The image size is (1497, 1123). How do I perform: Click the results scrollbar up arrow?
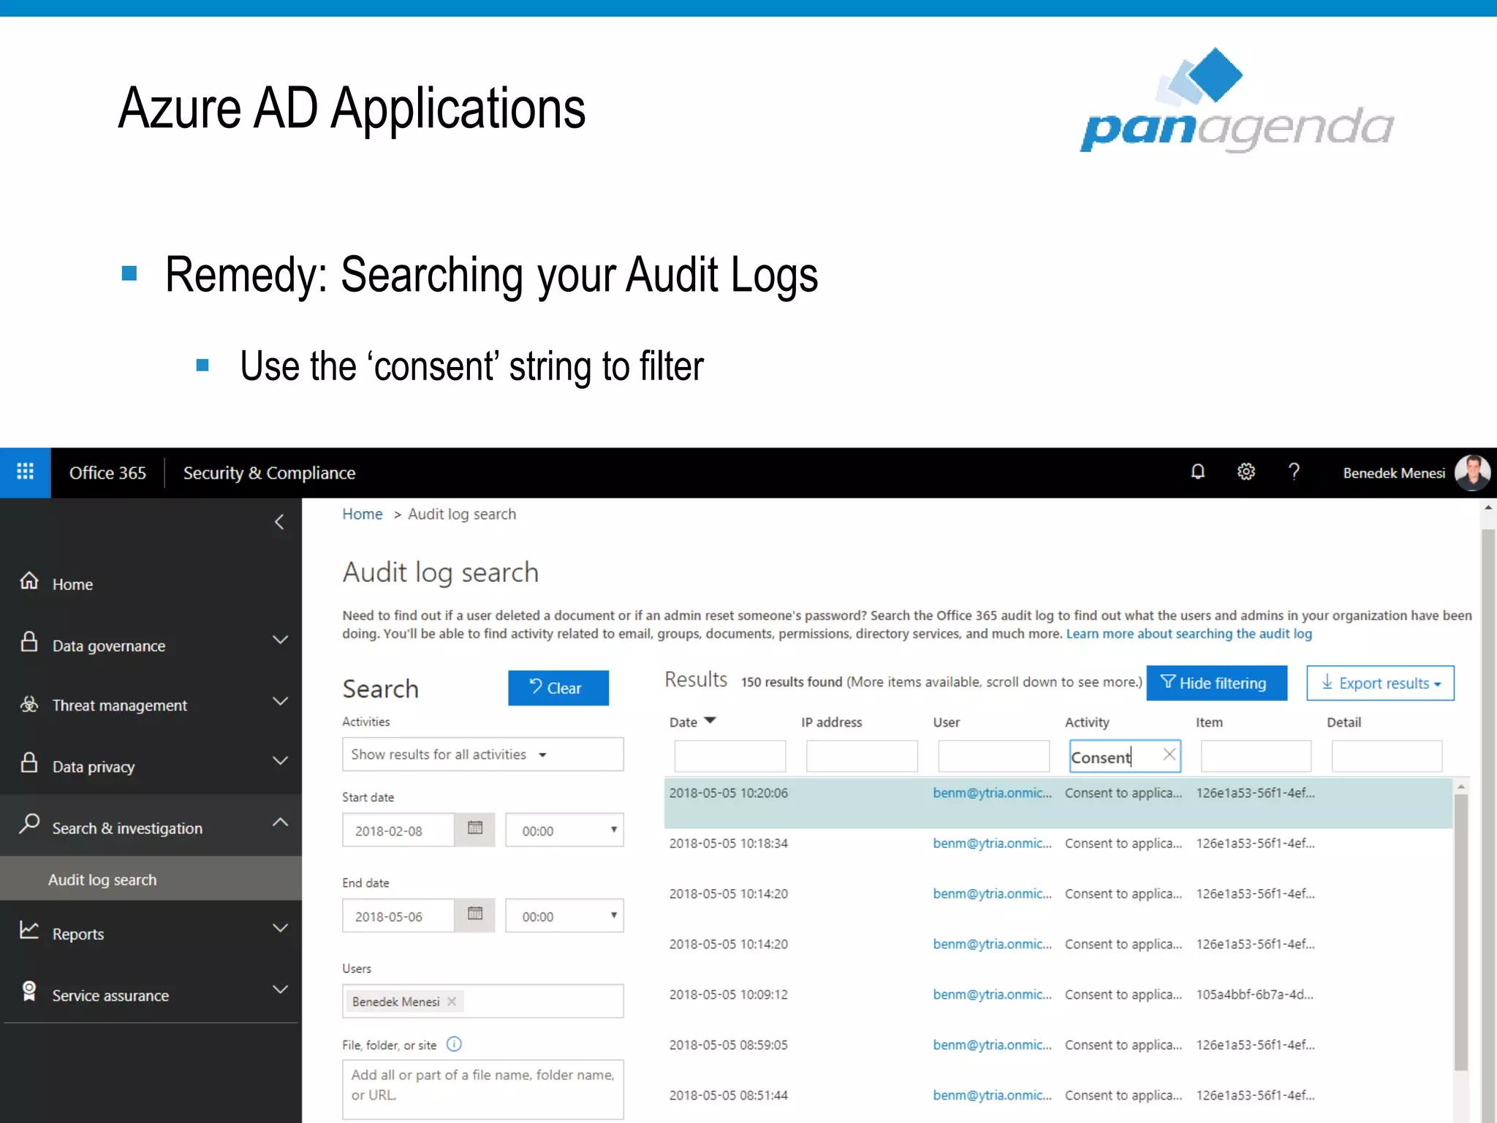coord(1460,787)
